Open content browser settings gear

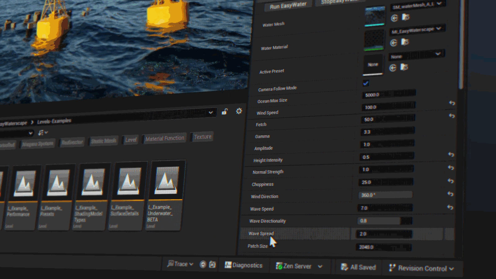[x=239, y=111]
